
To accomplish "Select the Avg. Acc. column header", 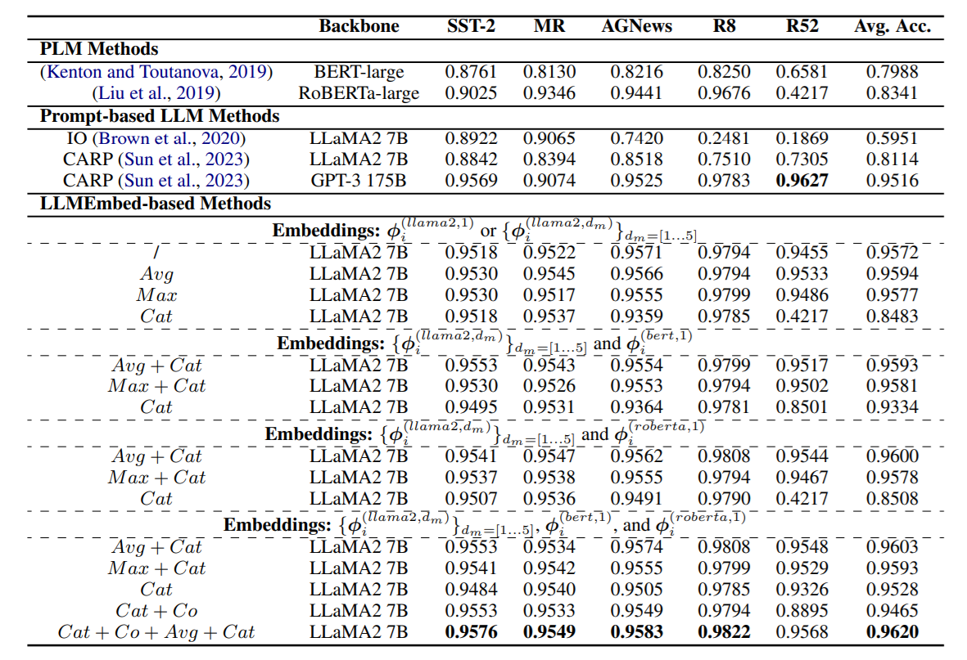I will (892, 26).
